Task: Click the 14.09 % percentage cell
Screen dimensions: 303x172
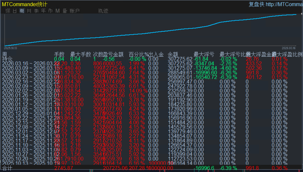Action: [138, 91]
